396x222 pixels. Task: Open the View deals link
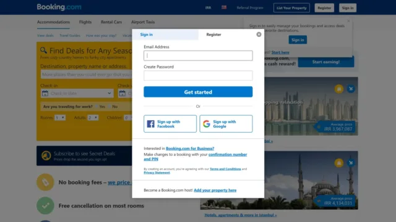(x=45, y=36)
